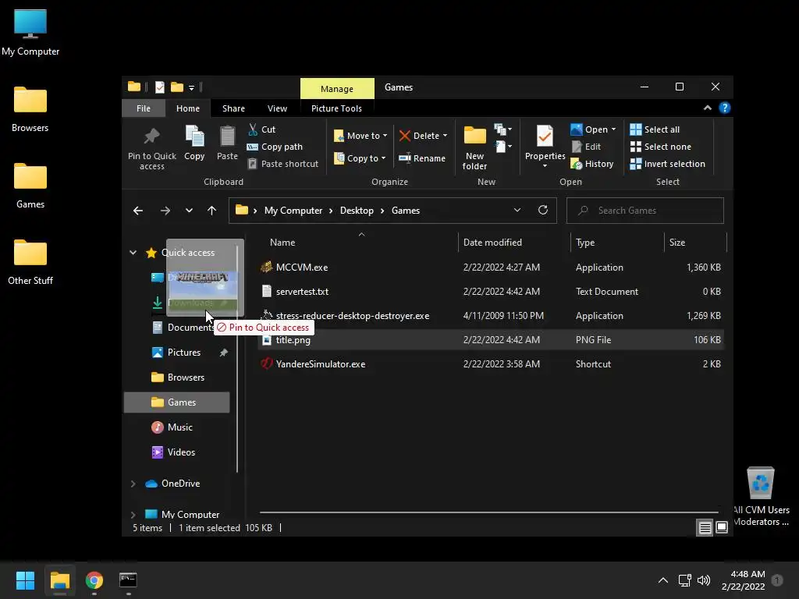Select stress-reducer-desktop-destroyer.exe file
This screenshot has width=799, height=599.
(490, 315)
